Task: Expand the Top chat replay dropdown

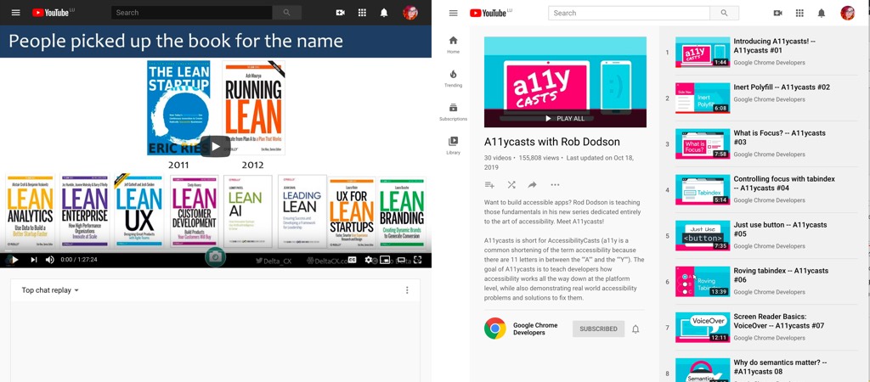Action: (x=51, y=290)
